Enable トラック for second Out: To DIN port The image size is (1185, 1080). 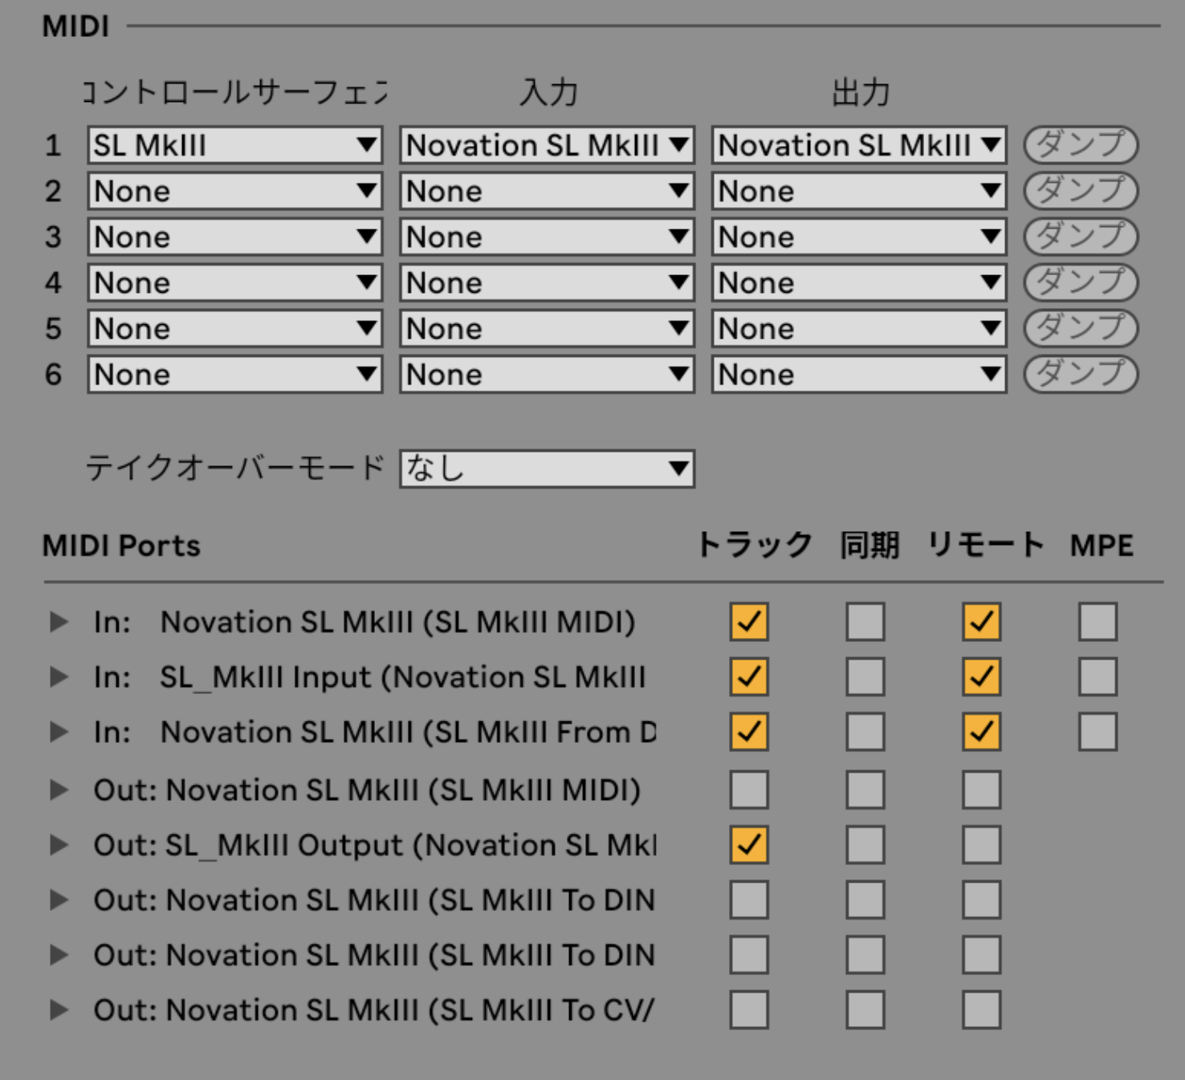click(749, 955)
